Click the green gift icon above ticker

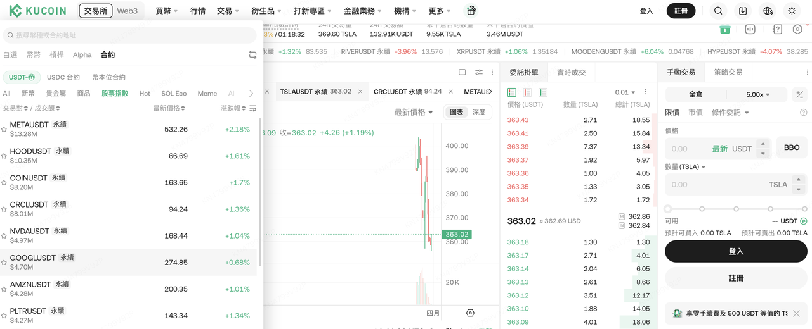725,29
